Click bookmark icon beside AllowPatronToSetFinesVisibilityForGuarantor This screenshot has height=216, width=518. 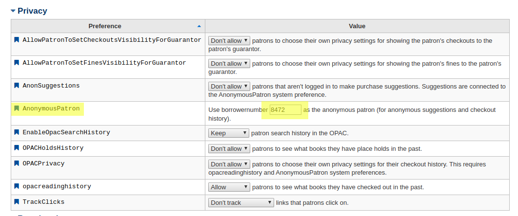(x=17, y=63)
